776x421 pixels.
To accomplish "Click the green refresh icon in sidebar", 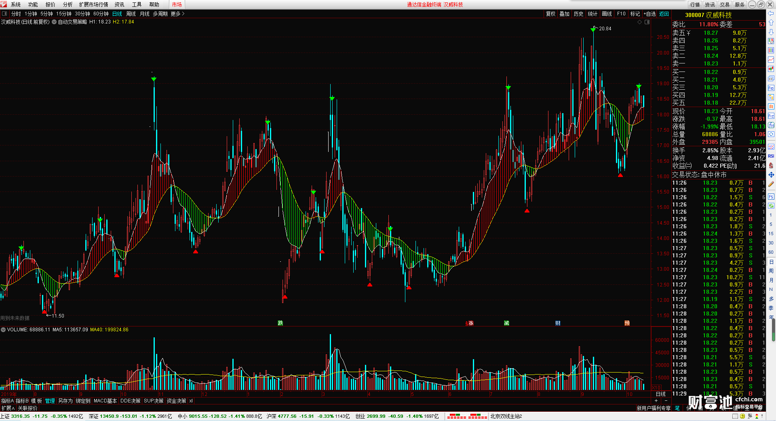I will point(771,206).
